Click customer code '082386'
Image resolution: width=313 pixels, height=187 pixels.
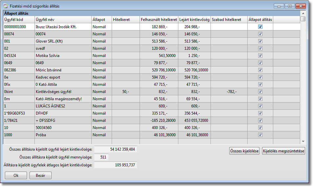pyautogui.click(x=19, y=70)
